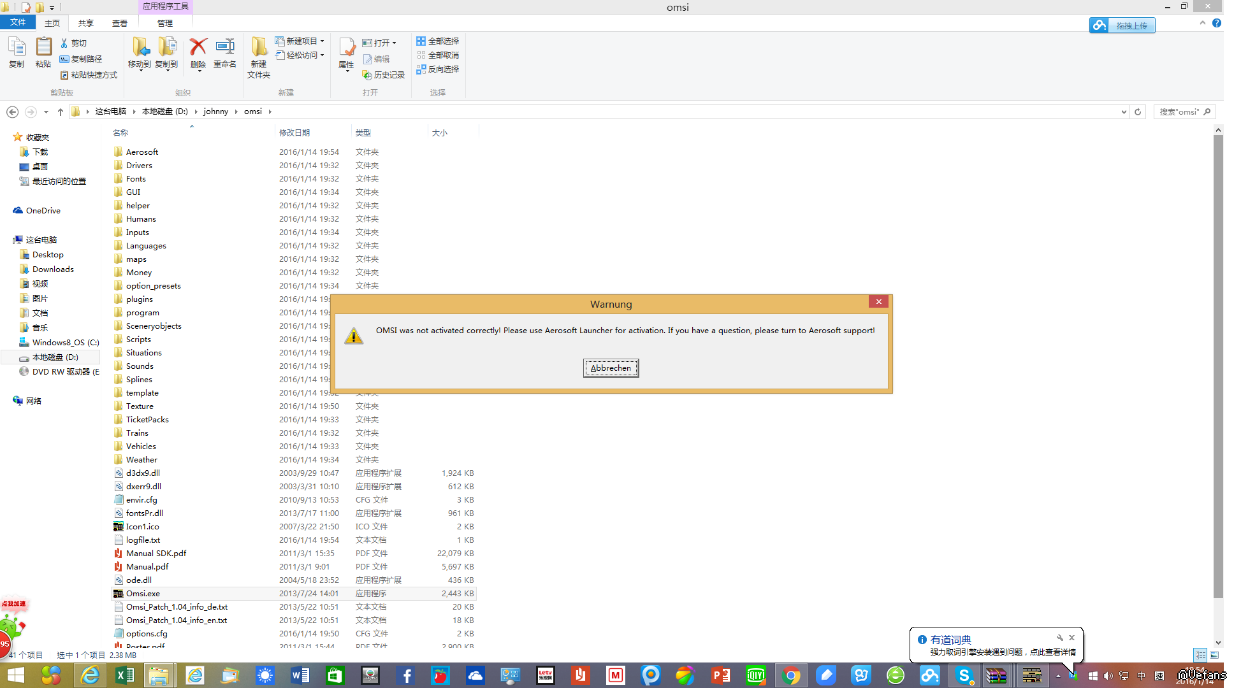The image size is (1234, 688).
Task: Switch to the Share (共享) ribbon tab
Action: click(x=85, y=23)
